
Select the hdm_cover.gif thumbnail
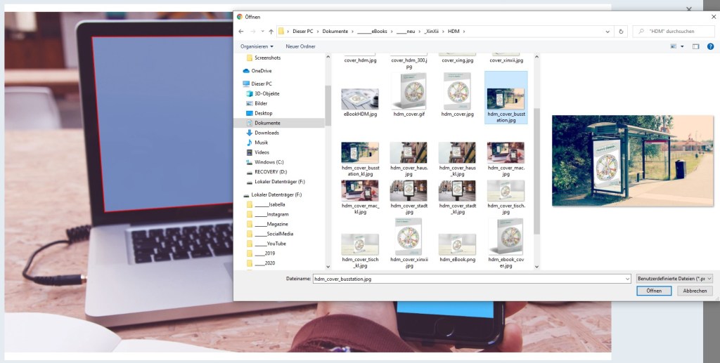[409, 95]
